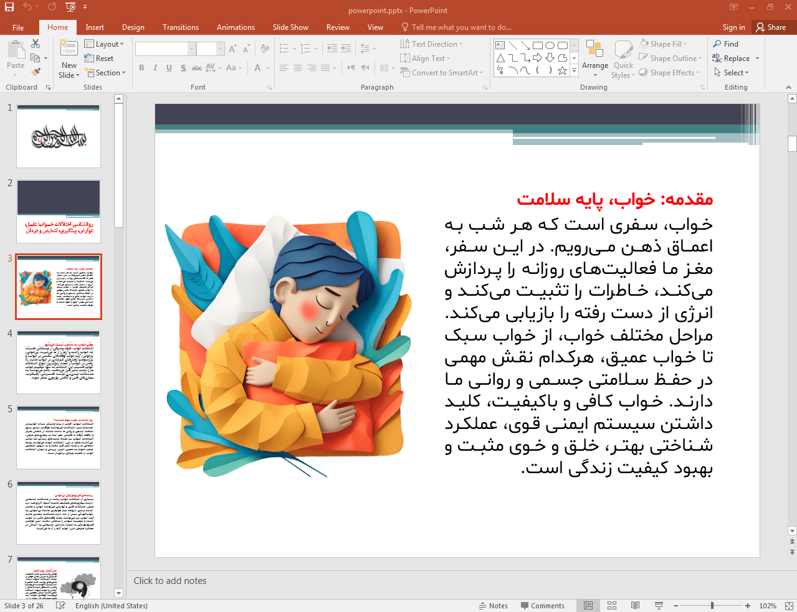Viewport: 797px width, 612px height.
Task: Toggle Bold formatting button
Action: point(141,68)
